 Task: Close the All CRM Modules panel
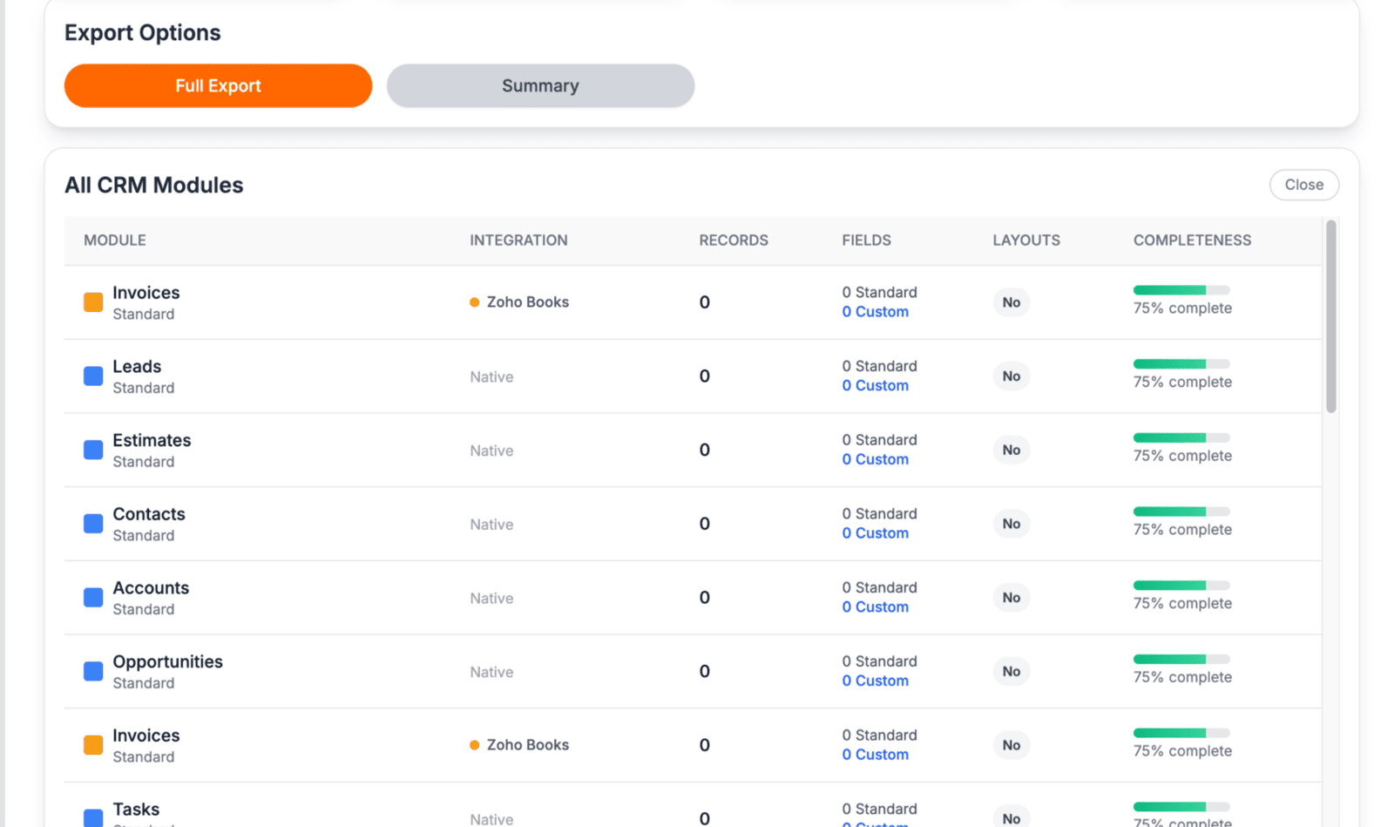tap(1303, 185)
